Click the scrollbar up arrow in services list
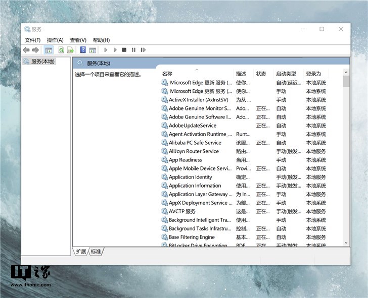Screen dimensions: 368x298 pos(346,72)
